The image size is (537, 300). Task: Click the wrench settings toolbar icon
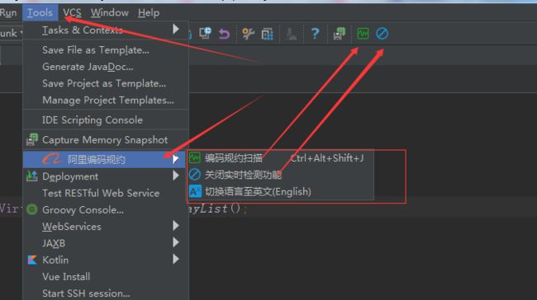click(248, 34)
